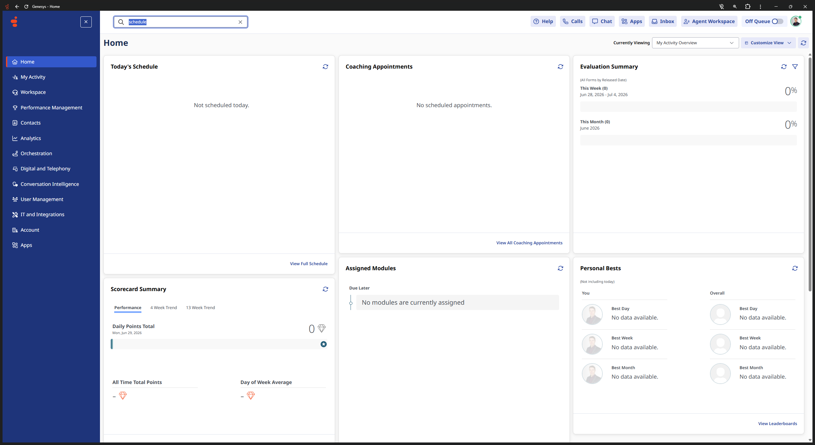The image size is (815, 445).
Task: Click View All Coaching Appointments link
Action: pos(529,243)
